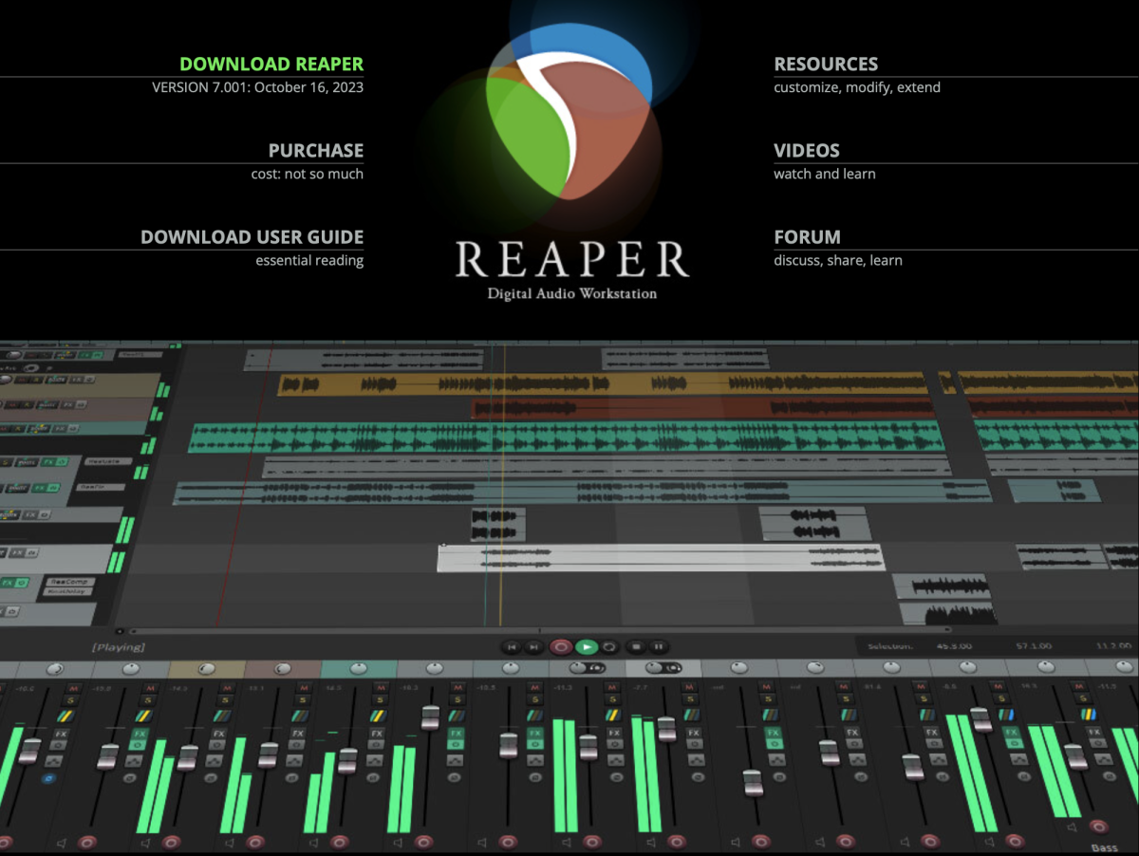1139x856 pixels.
Task: Solo the brown-colored mixer channel
Action: [304, 700]
